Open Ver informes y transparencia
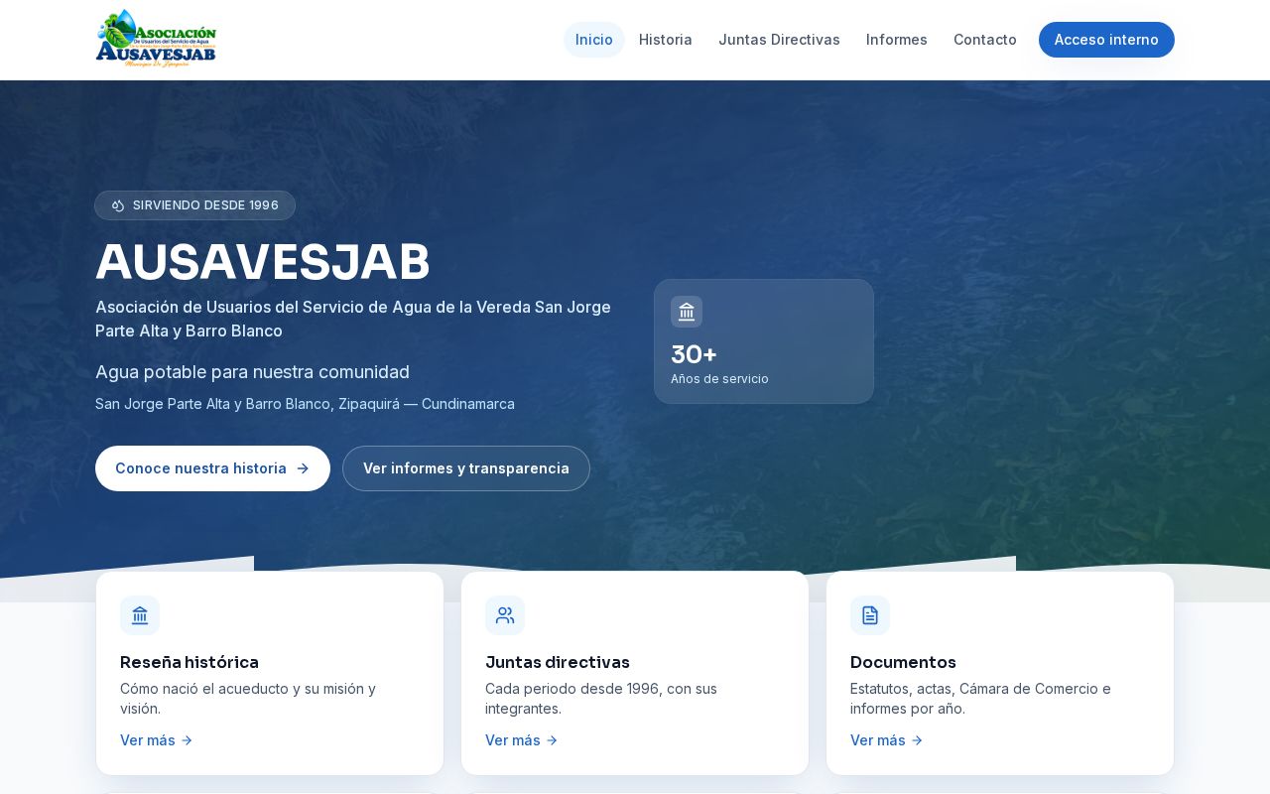 point(466,468)
